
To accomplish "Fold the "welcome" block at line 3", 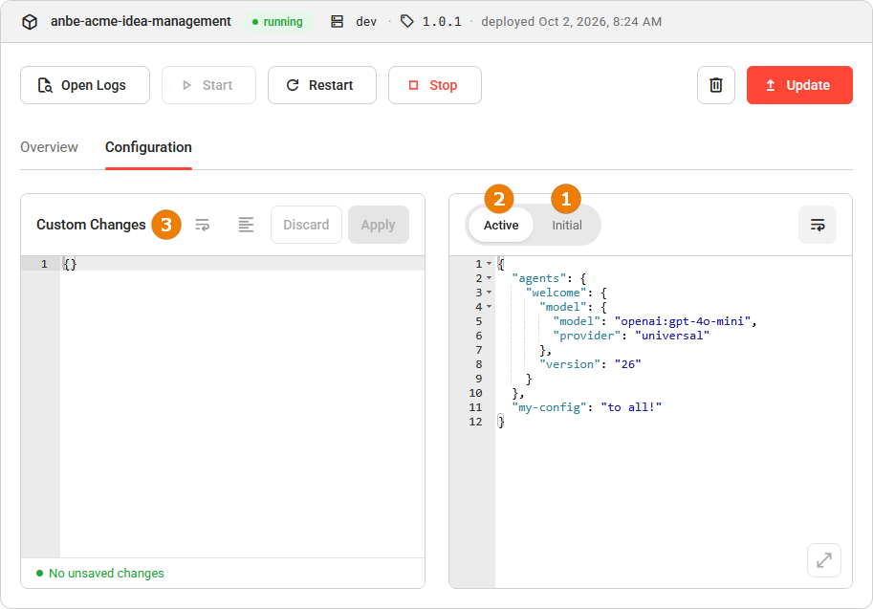I will click(489, 293).
